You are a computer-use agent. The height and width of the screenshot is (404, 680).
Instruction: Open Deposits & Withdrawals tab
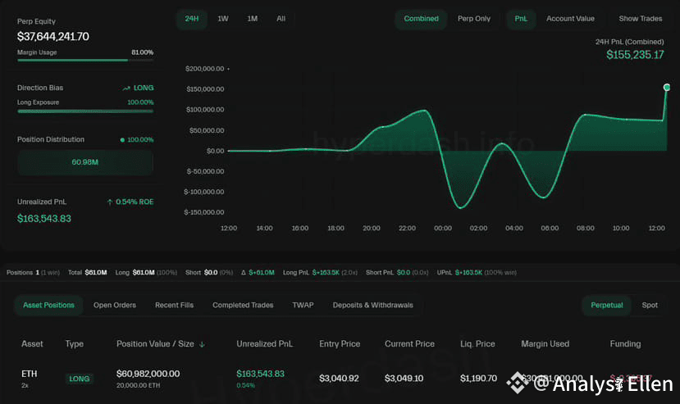(373, 305)
